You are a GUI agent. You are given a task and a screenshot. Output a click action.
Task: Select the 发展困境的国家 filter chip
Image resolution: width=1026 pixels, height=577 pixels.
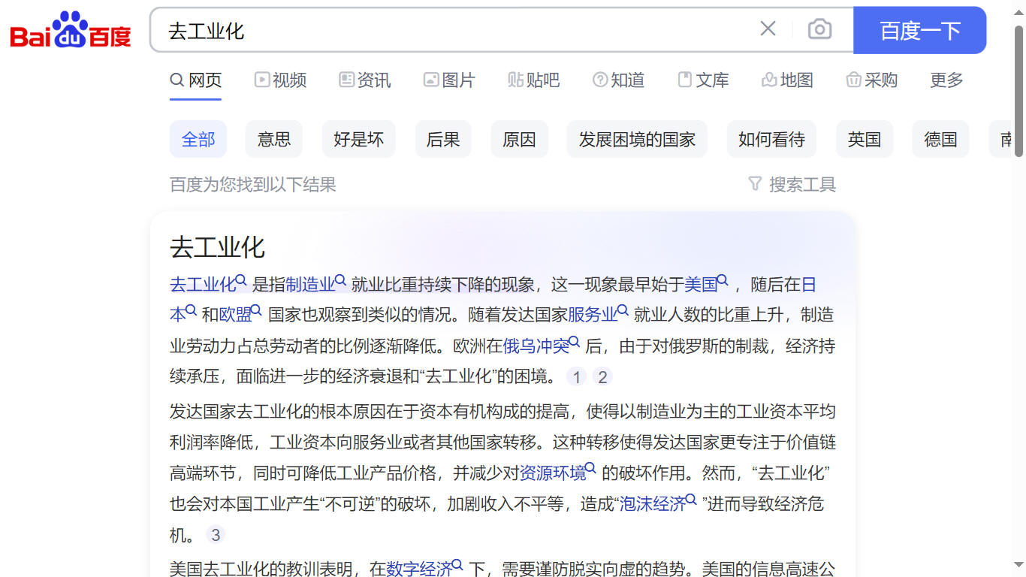pyautogui.click(x=636, y=139)
